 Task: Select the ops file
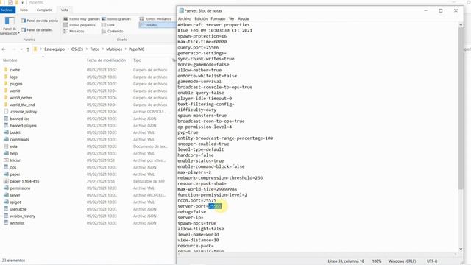[x=13, y=167]
